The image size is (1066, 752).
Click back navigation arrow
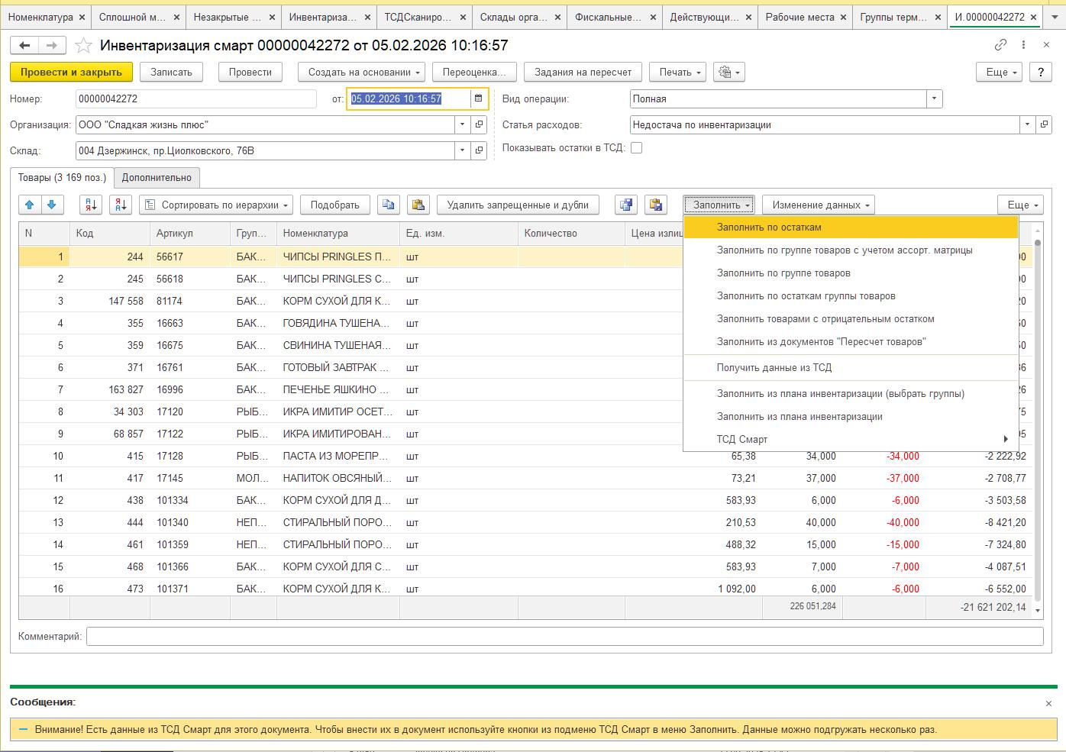click(24, 46)
